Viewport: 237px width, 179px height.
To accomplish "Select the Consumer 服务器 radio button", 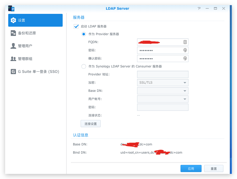I will pyautogui.click(x=84, y=66).
